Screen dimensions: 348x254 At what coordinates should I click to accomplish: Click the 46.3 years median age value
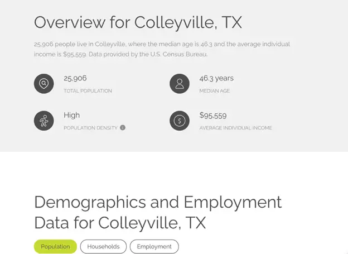(x=216, y=78)
